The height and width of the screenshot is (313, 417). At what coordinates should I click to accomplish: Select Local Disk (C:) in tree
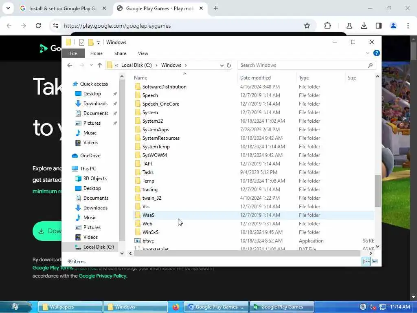[x=99, y=247]
